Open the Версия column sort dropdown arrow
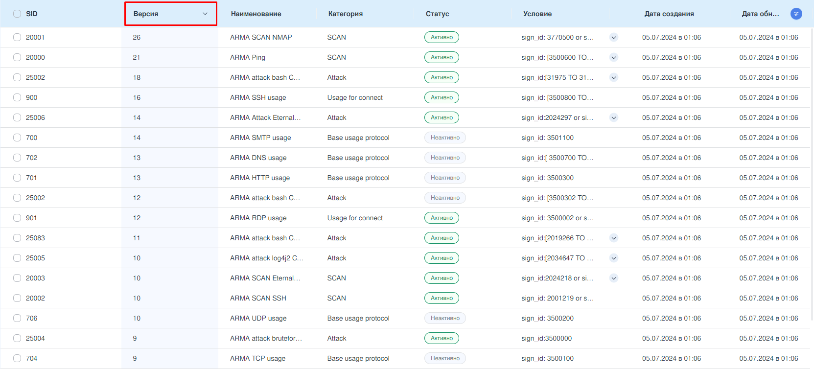 coord(205,14)
